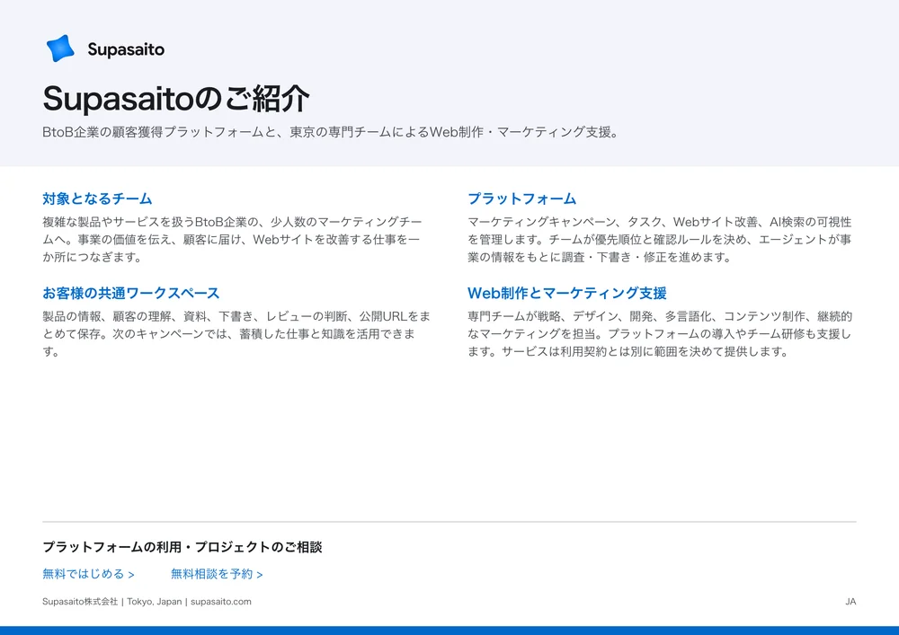Screen dimensions: 899x635
Task: Click the paragraph starting 製品の情報、顧客の理解
Action: point(236,334)
